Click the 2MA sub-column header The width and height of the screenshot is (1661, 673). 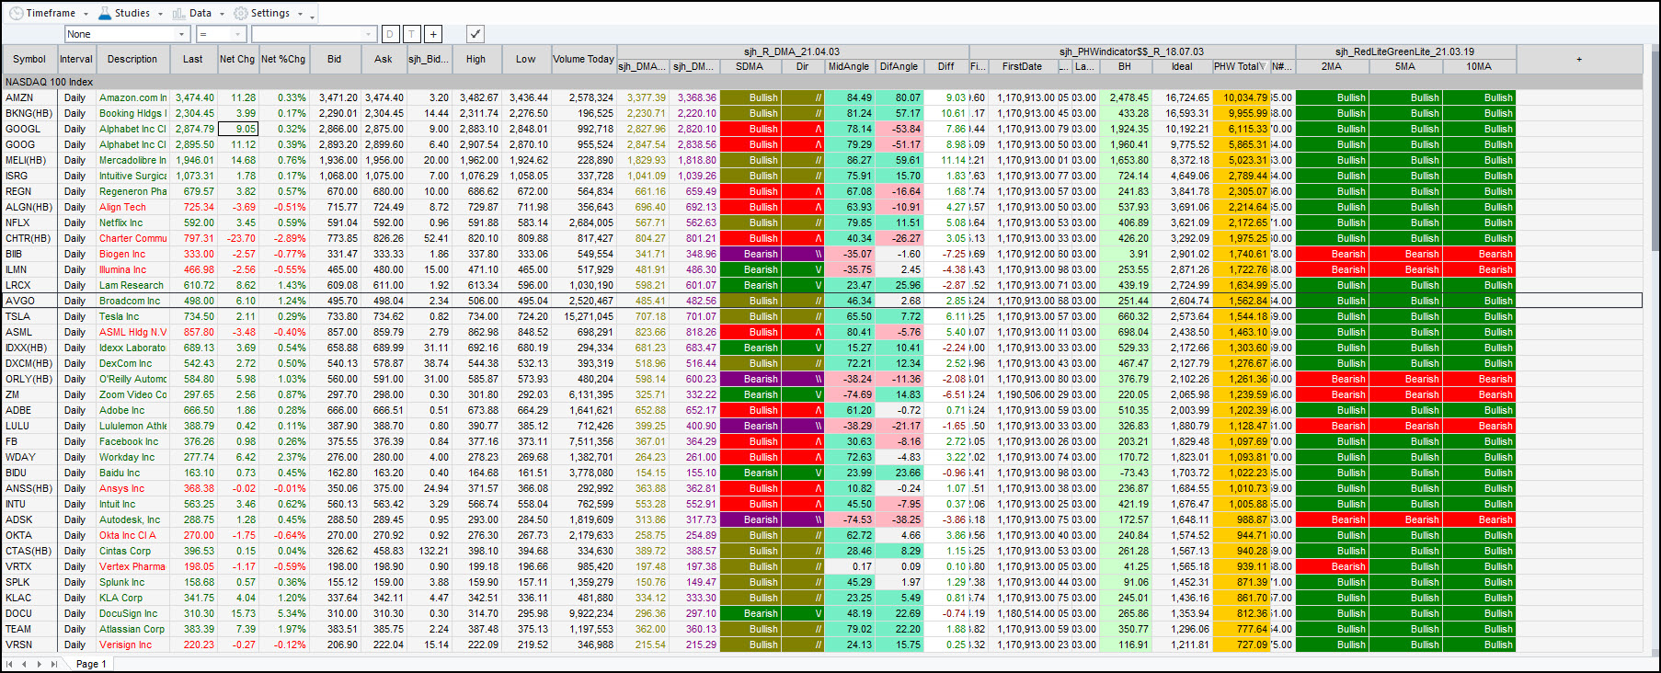click(x=1332, y=66)
